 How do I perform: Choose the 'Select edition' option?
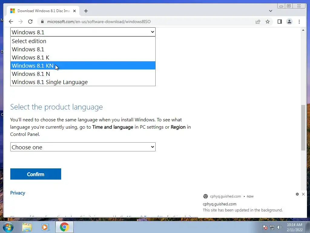(83, 41)
